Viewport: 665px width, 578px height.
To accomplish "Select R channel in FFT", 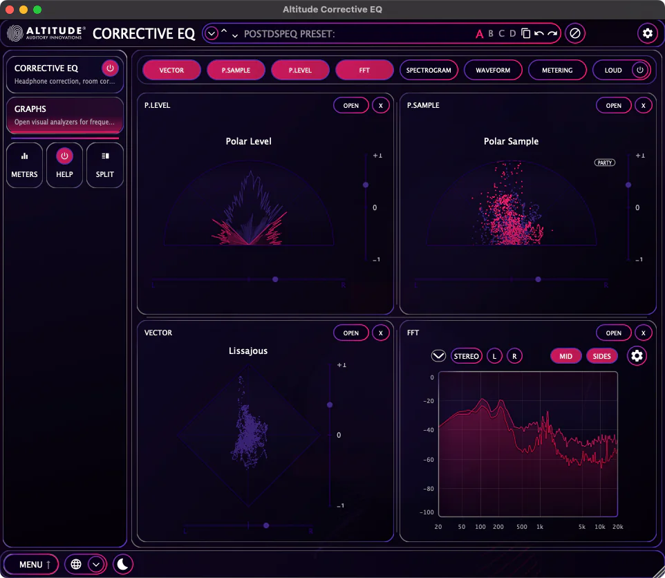I will click(x=514, y=356).
